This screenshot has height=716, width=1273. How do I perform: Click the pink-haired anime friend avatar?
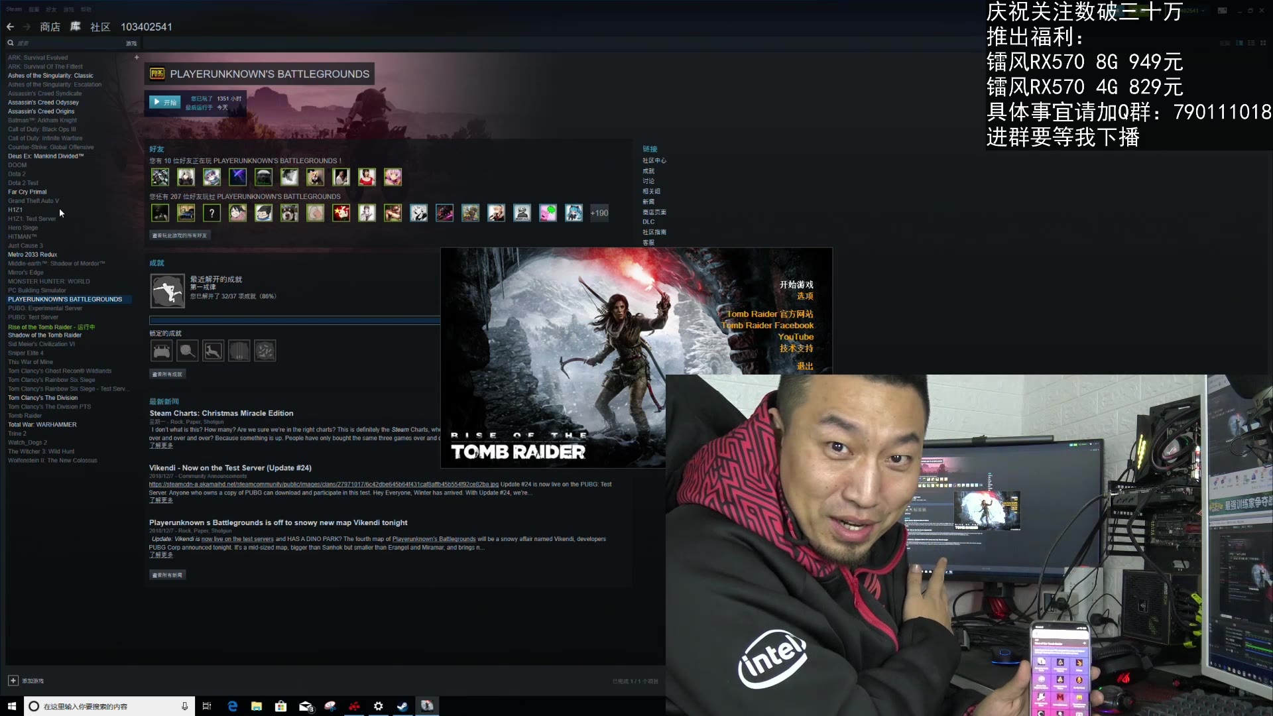[393, 177]
